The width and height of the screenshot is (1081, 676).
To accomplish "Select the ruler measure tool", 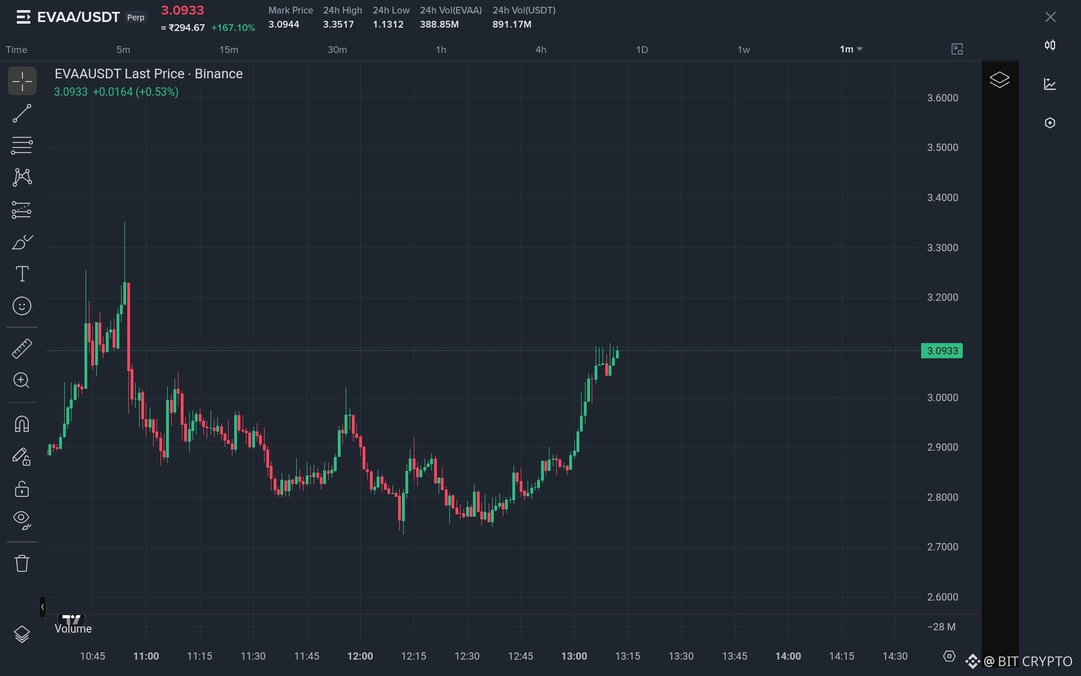I will pyautogui.click(x=22, y=349).
